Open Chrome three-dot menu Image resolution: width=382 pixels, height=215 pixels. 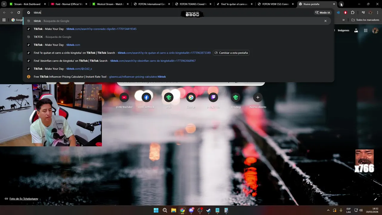click(x=378, y=13)
